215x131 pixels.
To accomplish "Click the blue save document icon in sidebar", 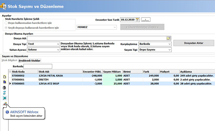I will tap(5, 82).
